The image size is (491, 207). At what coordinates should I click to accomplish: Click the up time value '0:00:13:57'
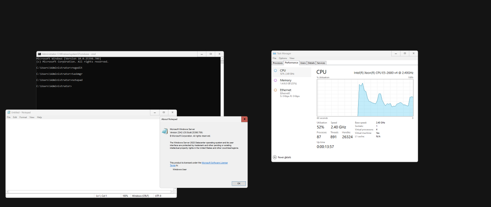325,146
